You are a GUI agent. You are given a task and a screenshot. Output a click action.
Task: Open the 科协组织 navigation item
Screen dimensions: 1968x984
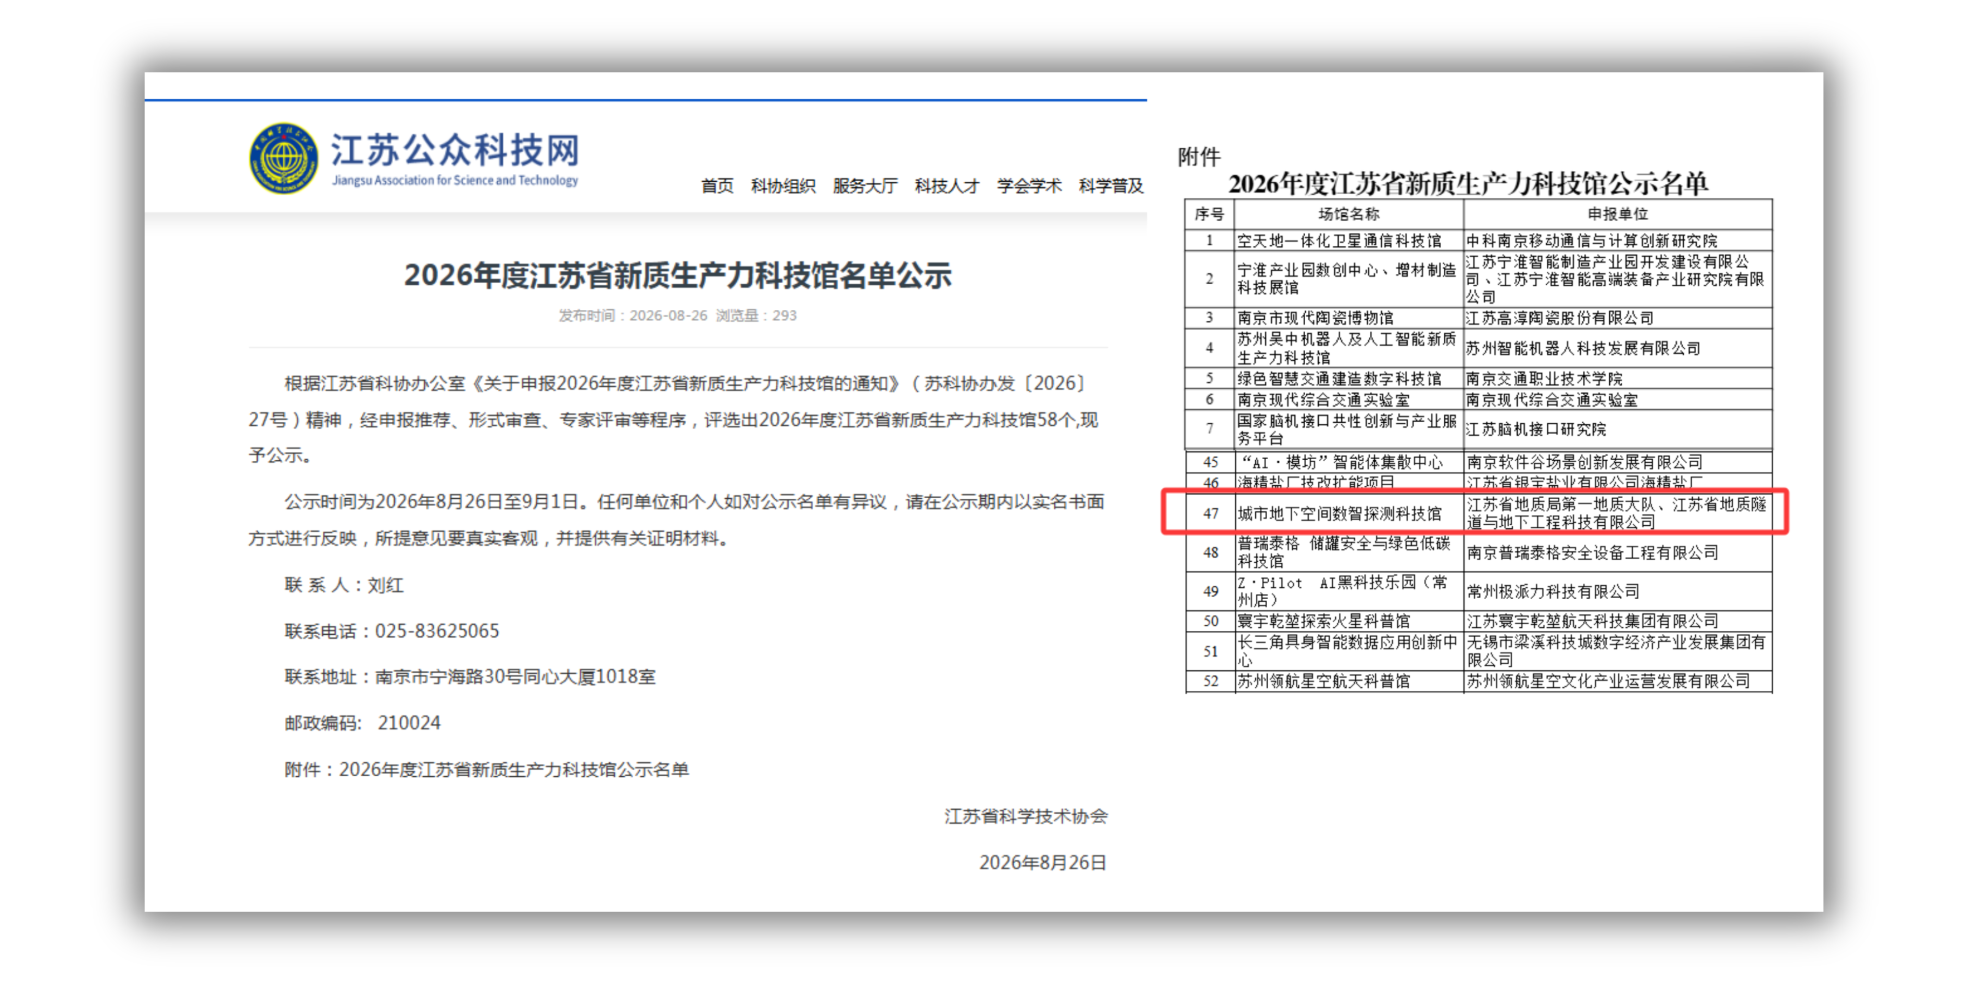(783, 186)
